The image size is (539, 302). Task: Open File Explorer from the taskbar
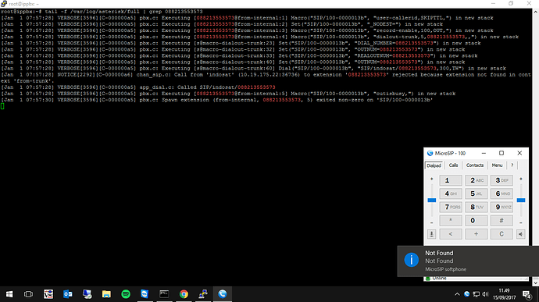[106, 294]
